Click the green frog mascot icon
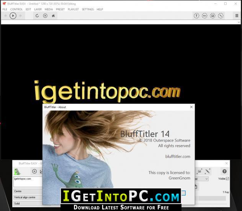 [17, 171]
